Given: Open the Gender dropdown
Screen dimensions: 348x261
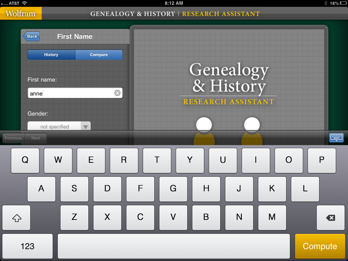Looking at the screenshot, I should coord(54,126).
